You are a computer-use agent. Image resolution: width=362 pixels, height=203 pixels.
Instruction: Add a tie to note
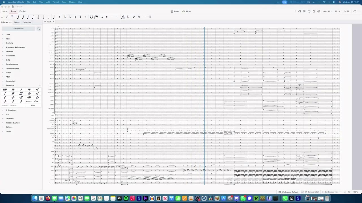(91, 17)
